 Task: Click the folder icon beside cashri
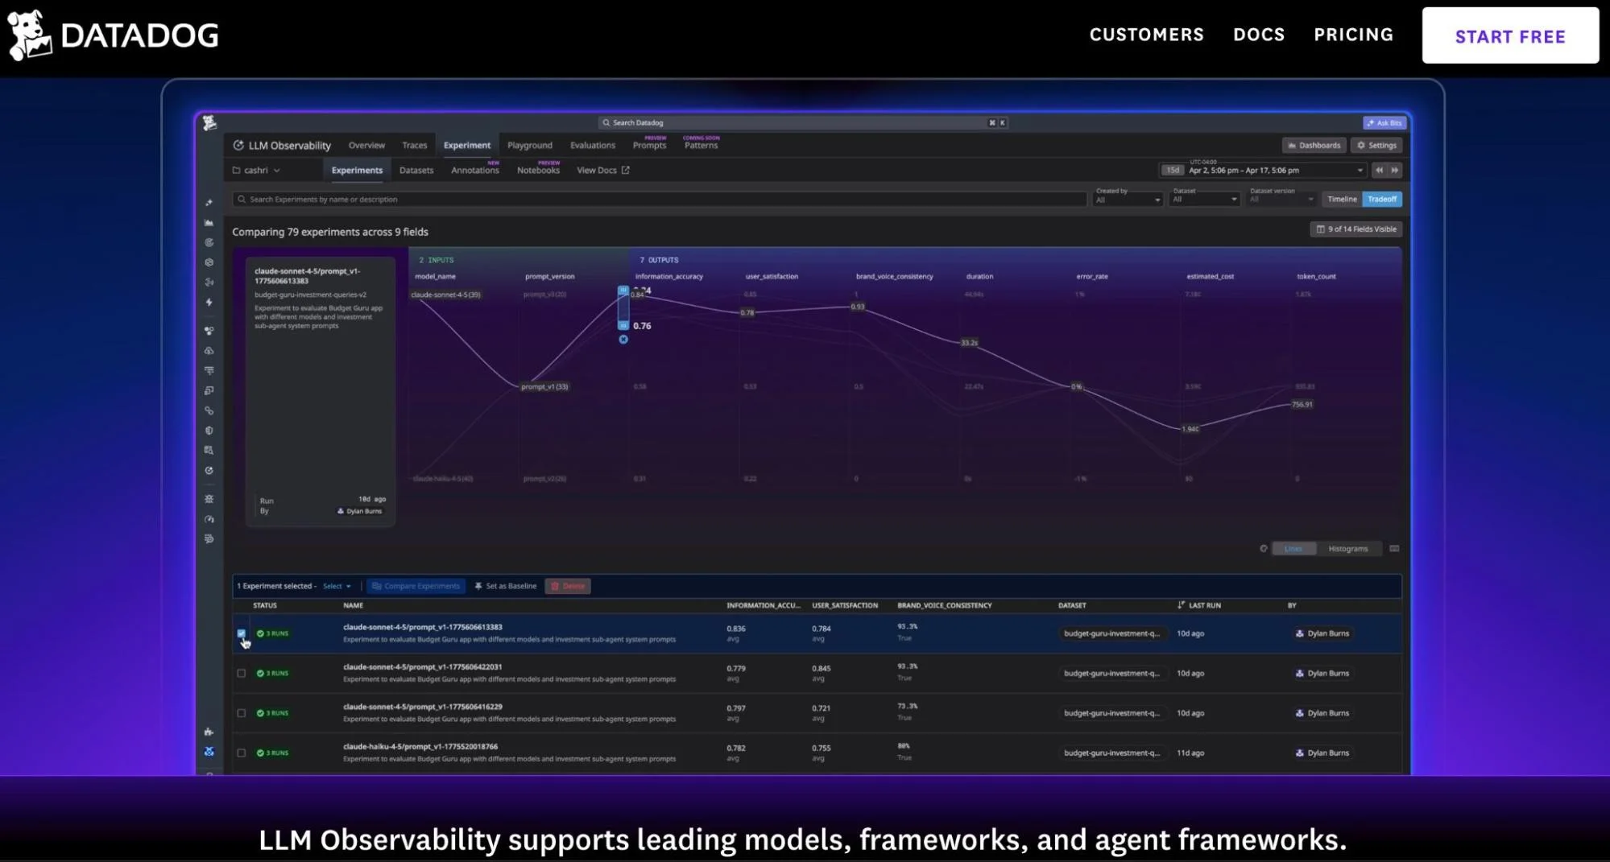(x=237, y=170)
